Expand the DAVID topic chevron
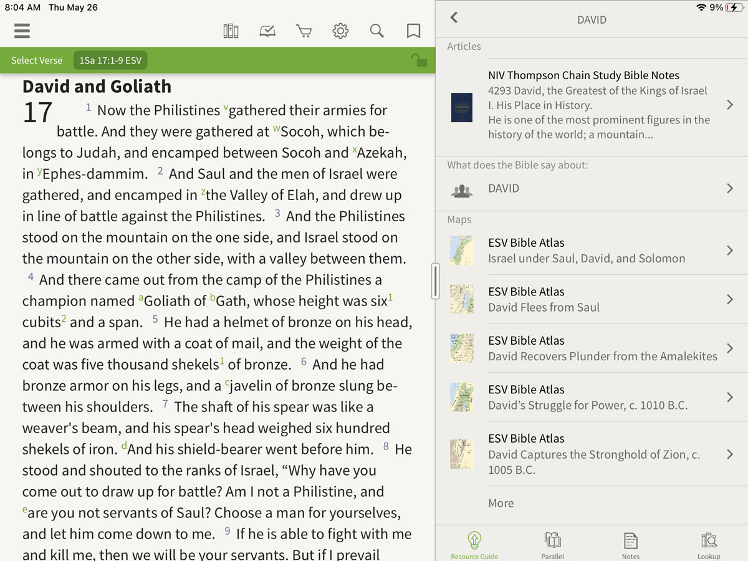Viewport: 748px width, 561px height. [730, 188]
